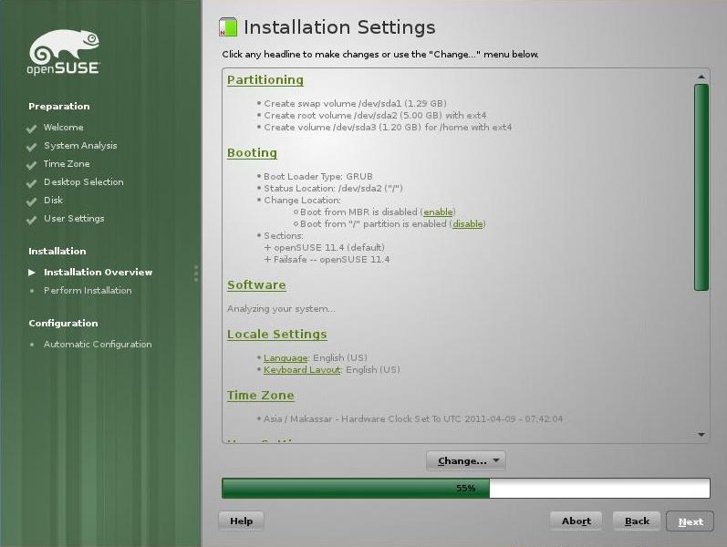Select Welcome step in sidebar
This screenshot has height=547, width=727.
coord(64,127)
